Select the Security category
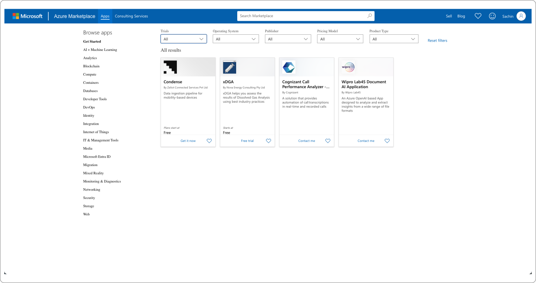Screen dimensions: 536x283 tap(89, 198)
